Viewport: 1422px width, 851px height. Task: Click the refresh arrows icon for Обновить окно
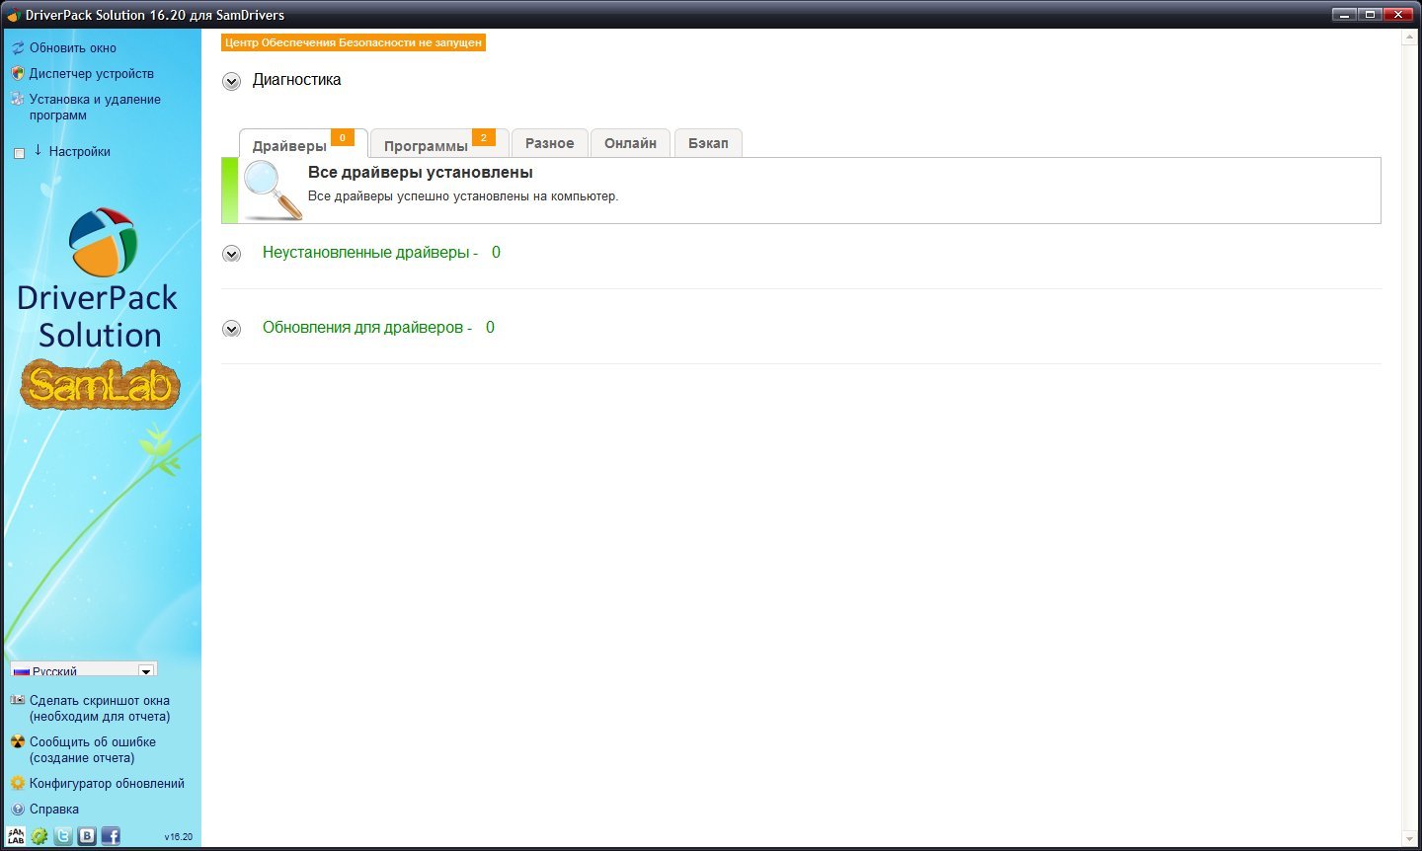click(18, 48)
